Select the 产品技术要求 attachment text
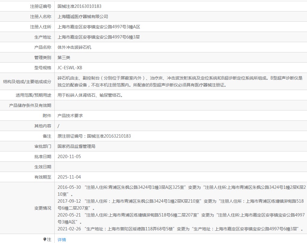Screen dimensions: 307x243 coord(70,116)
